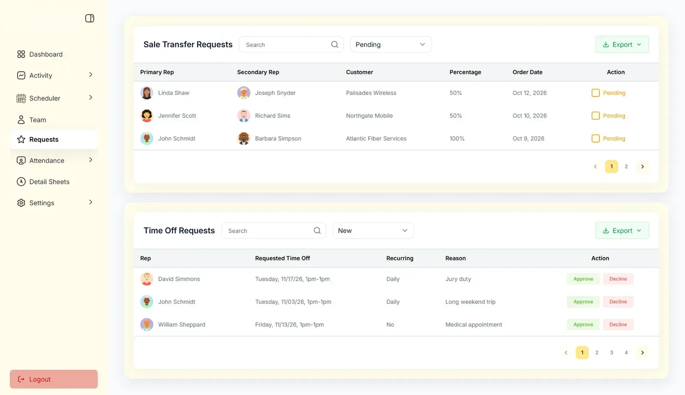Go to page 2 of Sale Transfer Requests
The width and height of the screenshot is (685, 395).
[x=626, y=166]
